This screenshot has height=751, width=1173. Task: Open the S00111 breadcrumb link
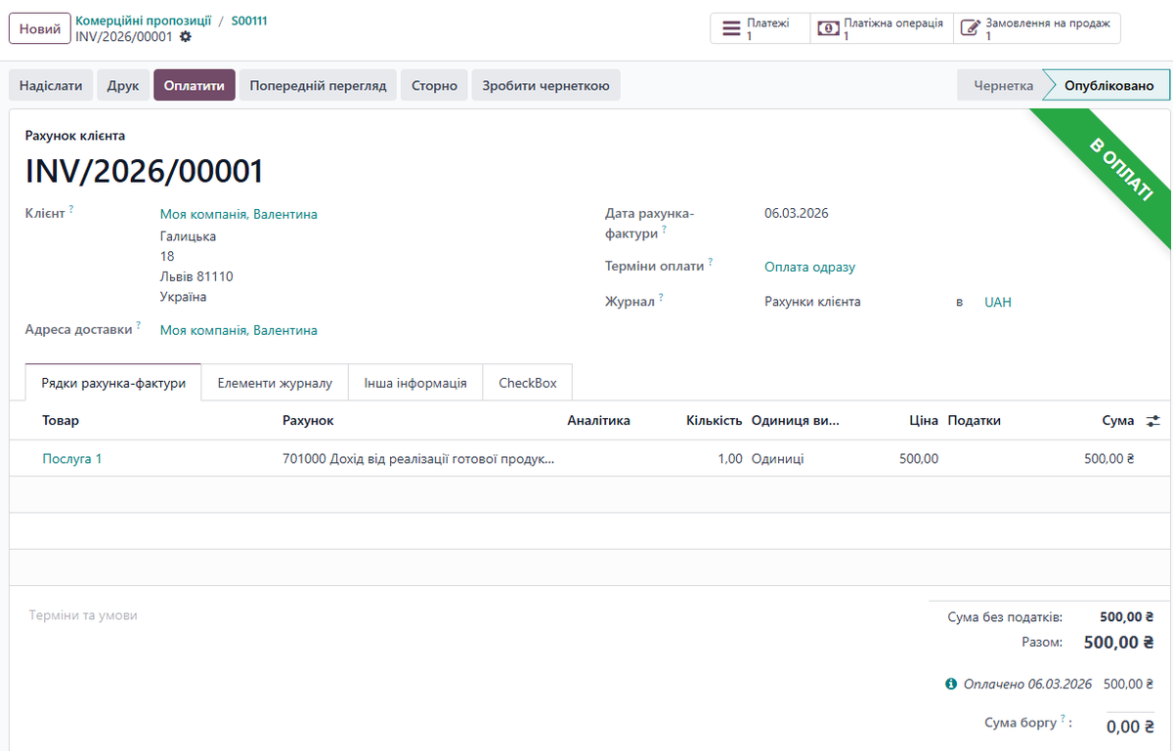[x=249, y=21]
